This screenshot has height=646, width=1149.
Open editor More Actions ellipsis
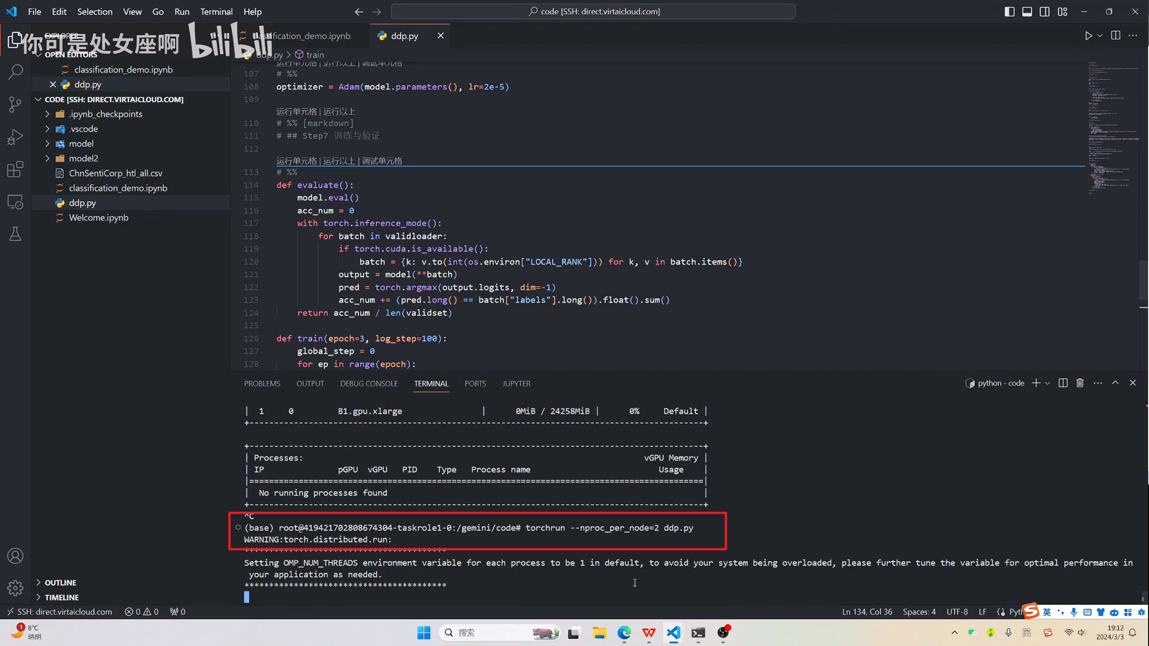1133,35
